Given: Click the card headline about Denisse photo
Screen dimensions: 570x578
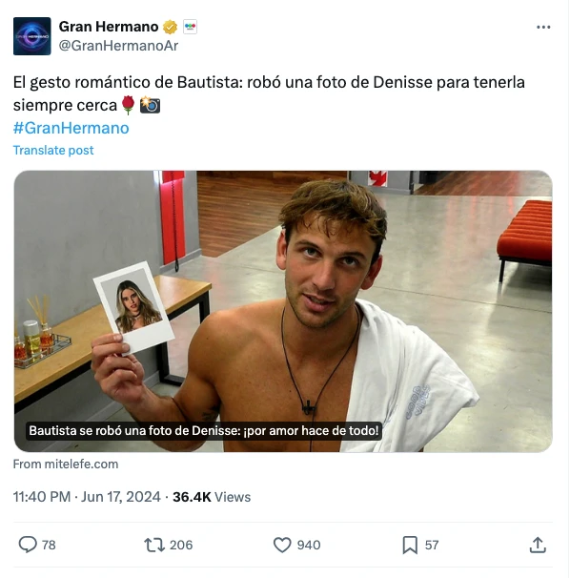Looking at the screenshot, I should [x=204, y=430].
